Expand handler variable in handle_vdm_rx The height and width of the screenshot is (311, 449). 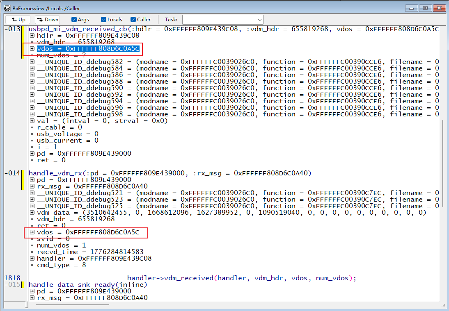(32, 259)
